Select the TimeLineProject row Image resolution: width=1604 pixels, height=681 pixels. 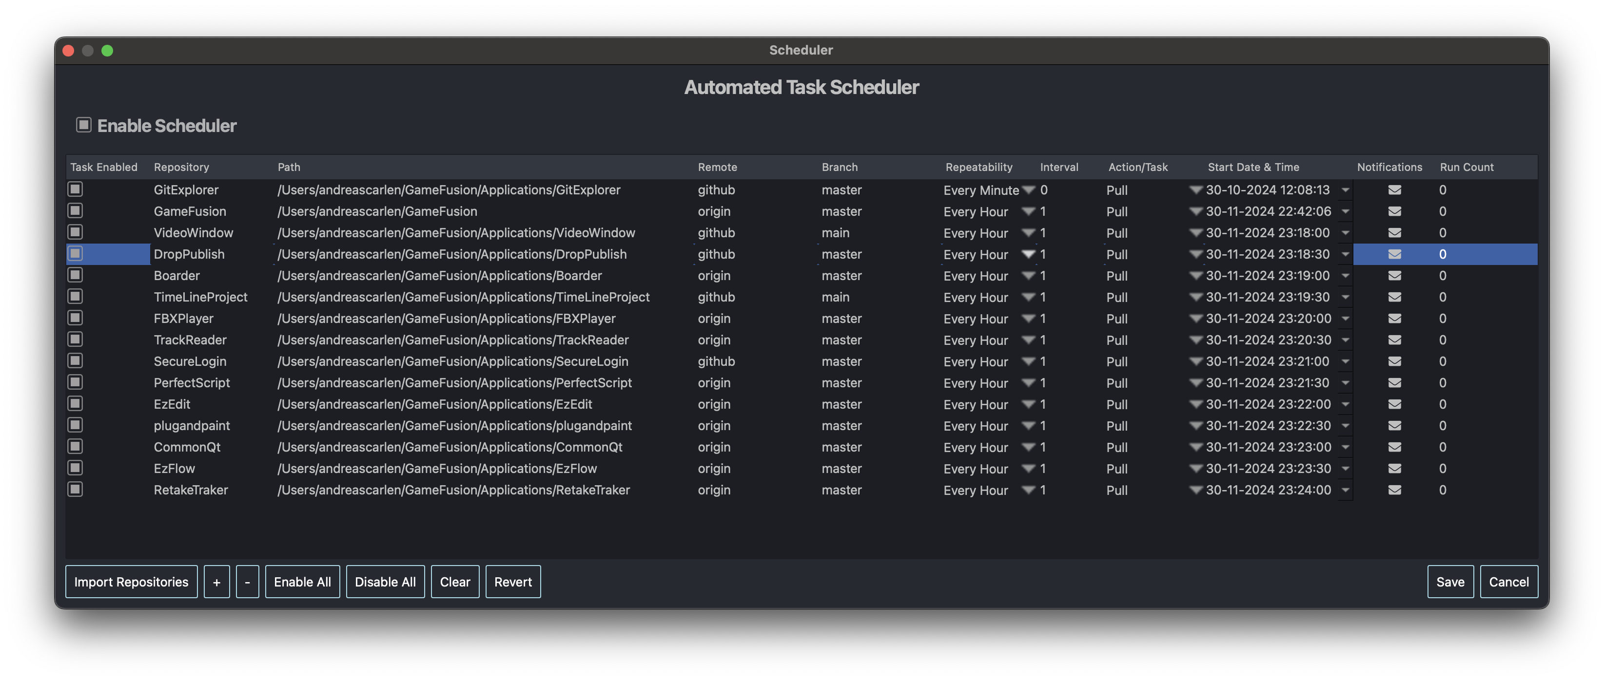click(200, 297)
